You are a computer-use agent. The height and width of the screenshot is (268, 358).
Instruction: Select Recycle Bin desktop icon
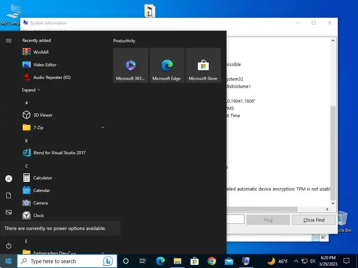[x=344, y=222]
